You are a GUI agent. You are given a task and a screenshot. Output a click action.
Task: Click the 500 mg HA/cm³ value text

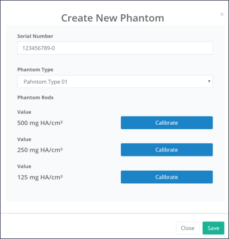pos(40,123)
